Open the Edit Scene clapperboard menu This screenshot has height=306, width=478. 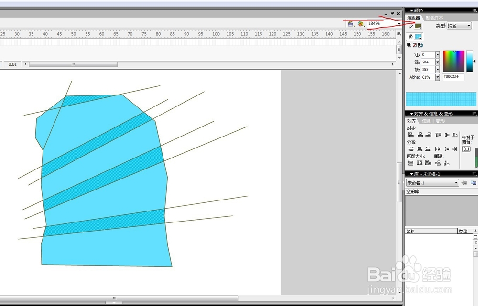pyautogui.click(x=351, y=24)
